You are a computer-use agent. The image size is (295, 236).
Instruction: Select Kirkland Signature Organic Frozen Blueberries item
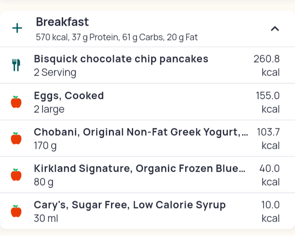147,175
